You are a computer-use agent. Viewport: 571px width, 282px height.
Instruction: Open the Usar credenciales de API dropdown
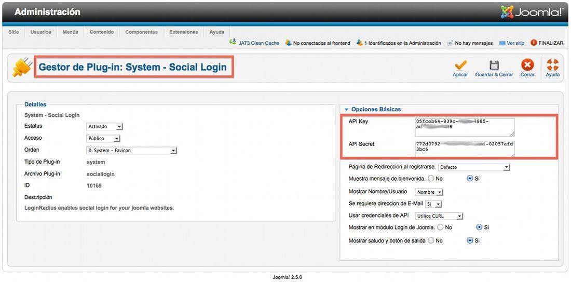pyautogui.click(x=439, y=216)
